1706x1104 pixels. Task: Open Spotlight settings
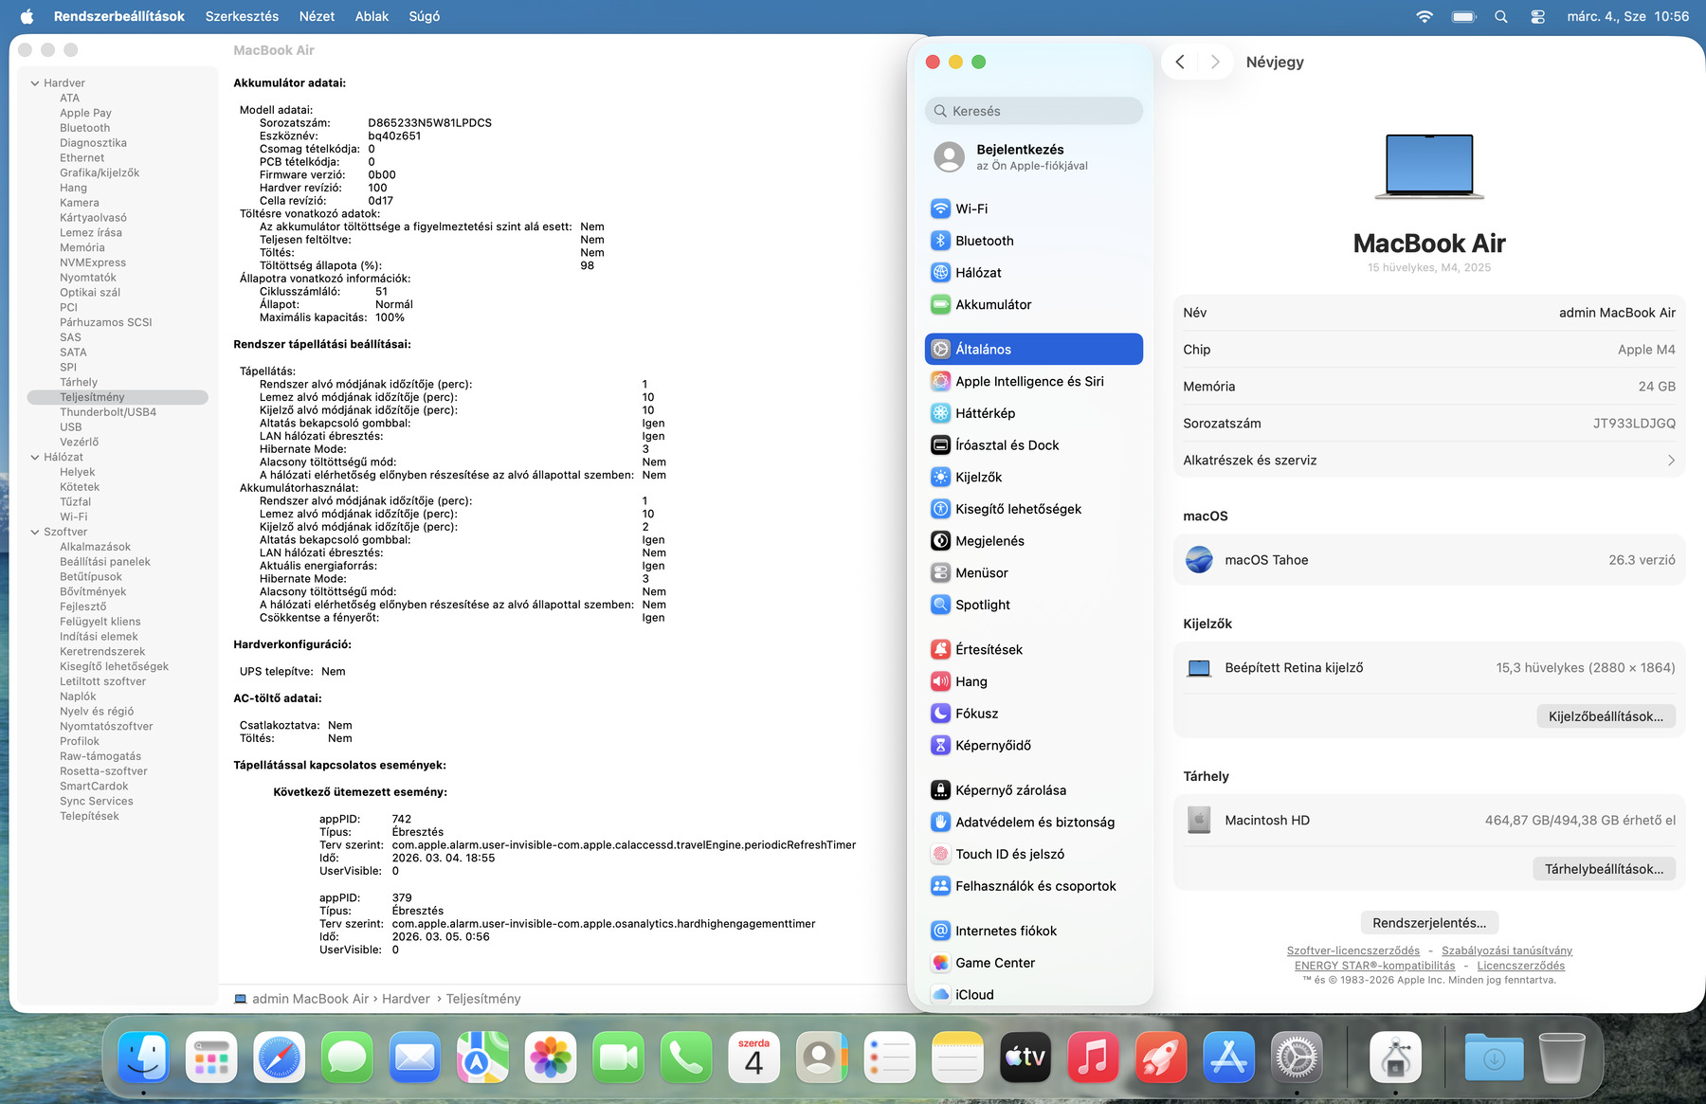point(1033,605)
